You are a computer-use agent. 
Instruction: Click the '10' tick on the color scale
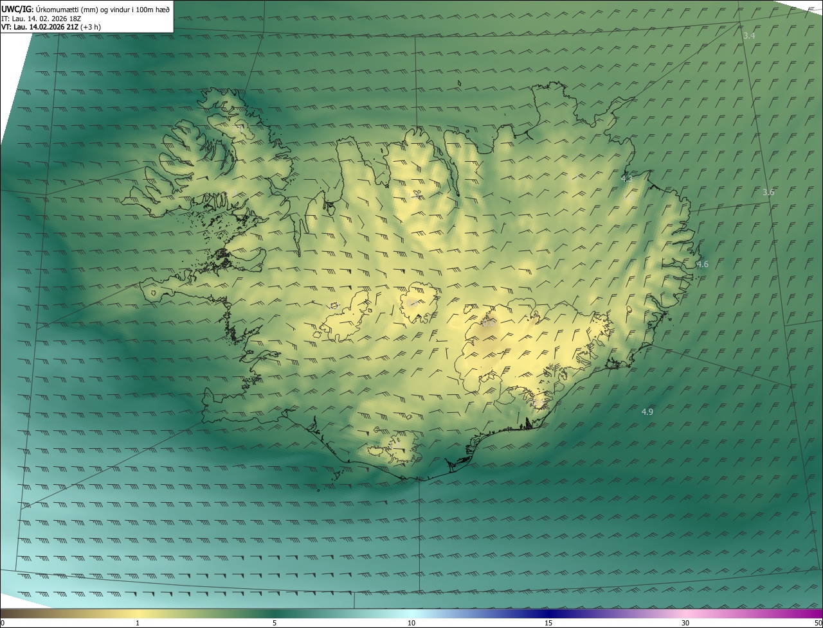(x=411, y=624)
